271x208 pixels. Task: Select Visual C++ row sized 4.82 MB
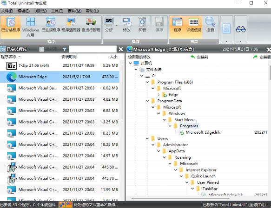pos(59,99)
